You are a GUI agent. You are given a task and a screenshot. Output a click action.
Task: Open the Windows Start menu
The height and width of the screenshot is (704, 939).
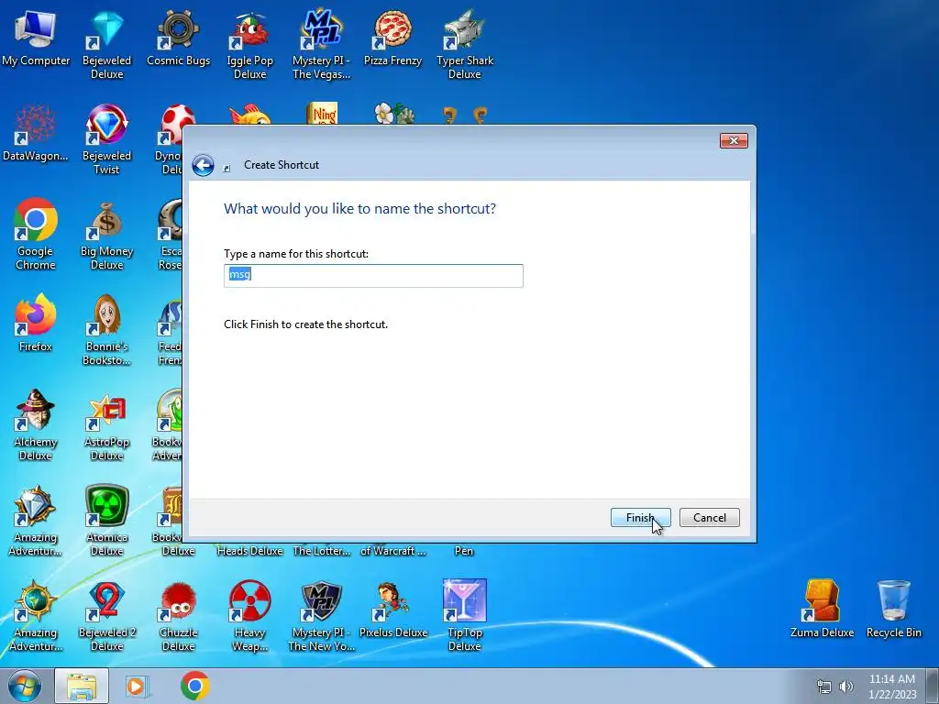(24, 686)
